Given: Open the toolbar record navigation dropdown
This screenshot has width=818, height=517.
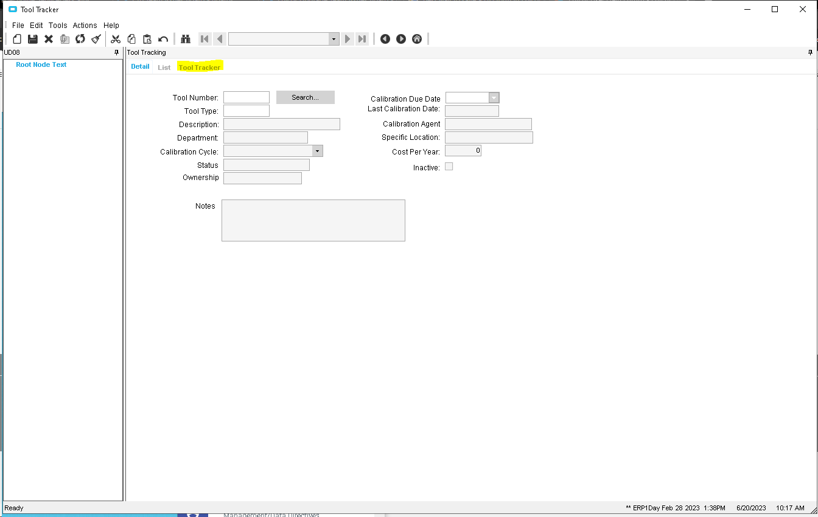Looking at the screenshot, I should point(334,39).
